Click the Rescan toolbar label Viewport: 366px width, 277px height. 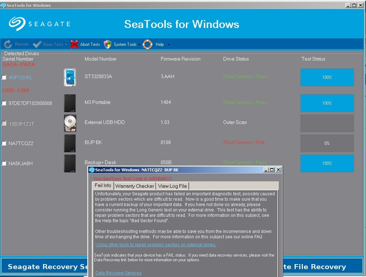click(x=22, y=44)
